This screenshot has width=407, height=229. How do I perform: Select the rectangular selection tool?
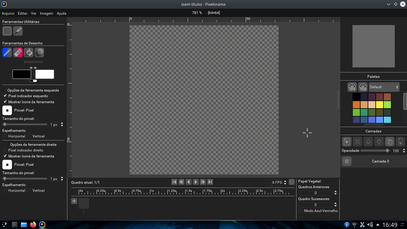coord(7,31)
